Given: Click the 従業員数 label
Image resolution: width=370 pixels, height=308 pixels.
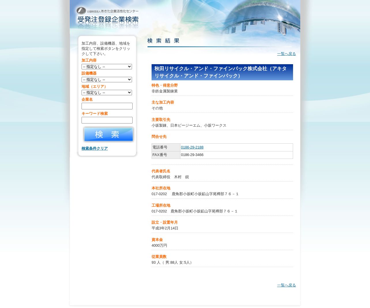Looking at the screenshot, I should [x=159, y=257].
